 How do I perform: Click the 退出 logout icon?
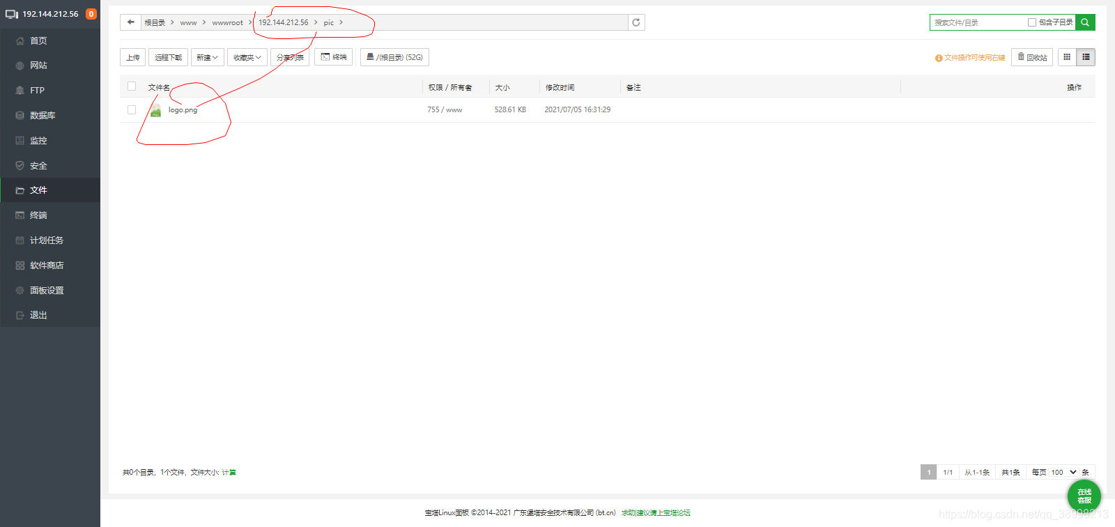[20, 316]
